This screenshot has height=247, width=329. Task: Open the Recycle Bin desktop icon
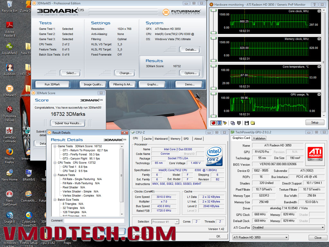pos(9,6)
